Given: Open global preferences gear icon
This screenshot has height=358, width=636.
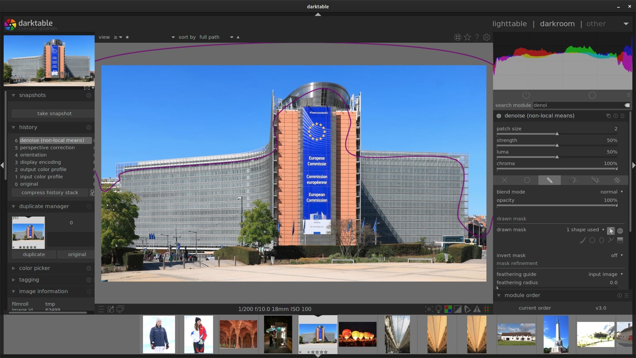Looking at the screenshot, I should coord(487,38).
